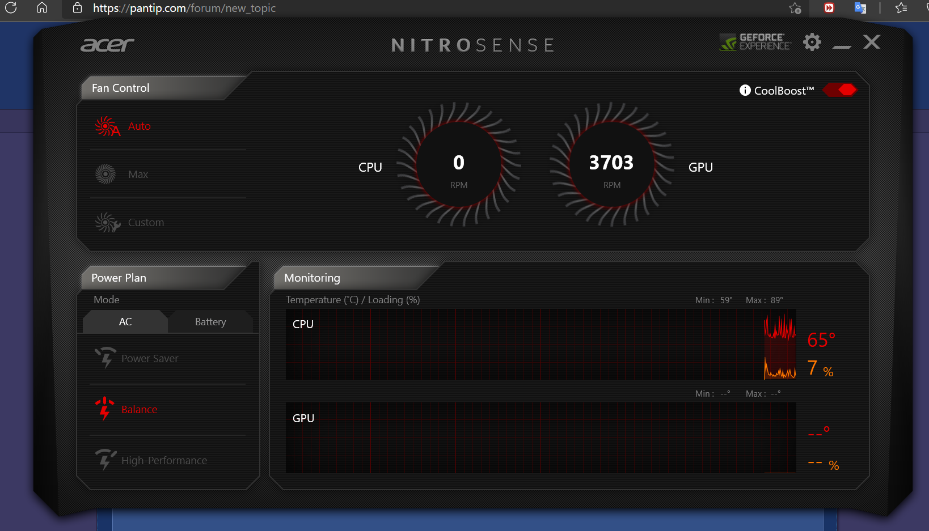Reload the page in the browser

11,8
